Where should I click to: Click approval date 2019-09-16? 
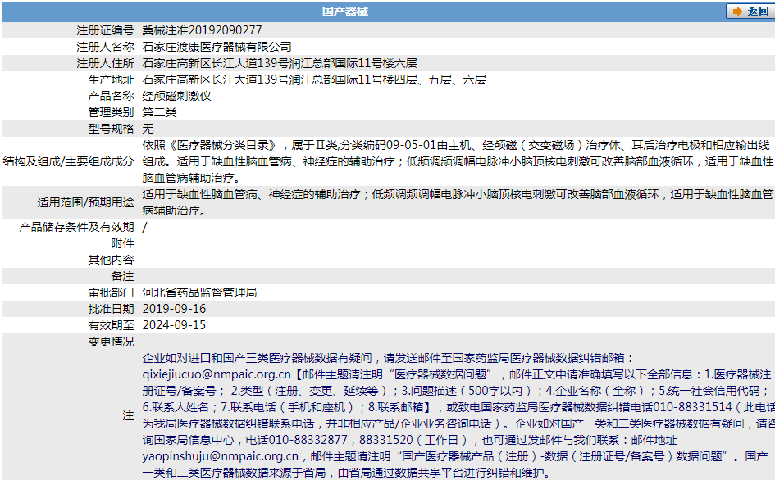pos(174,309)
